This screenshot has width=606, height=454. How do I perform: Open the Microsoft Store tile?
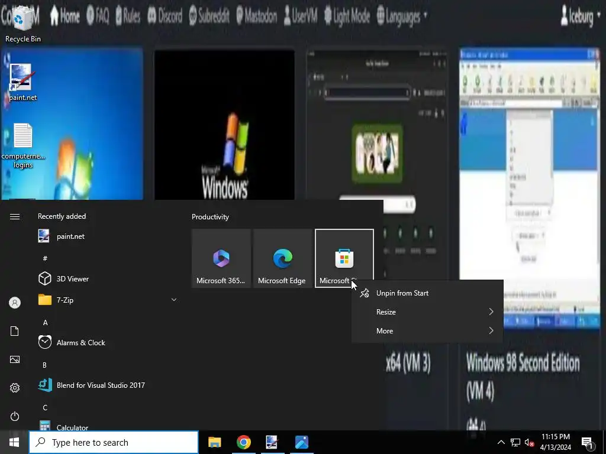pos(344,258)
